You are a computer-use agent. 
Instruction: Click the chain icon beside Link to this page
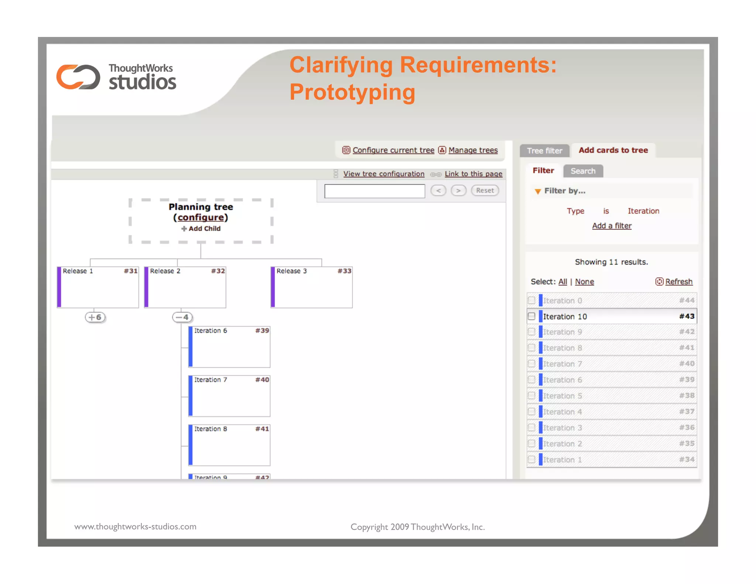(x=436, y=174)
